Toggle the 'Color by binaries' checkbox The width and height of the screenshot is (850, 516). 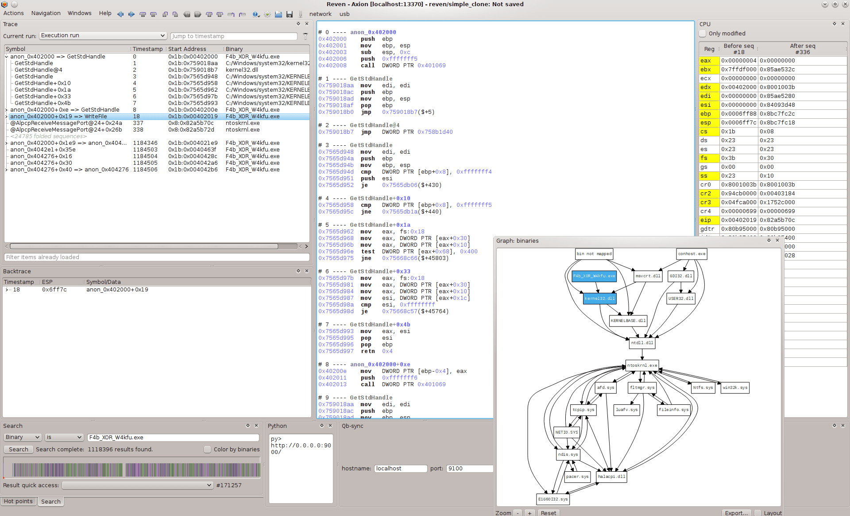(x=207, y=449)
